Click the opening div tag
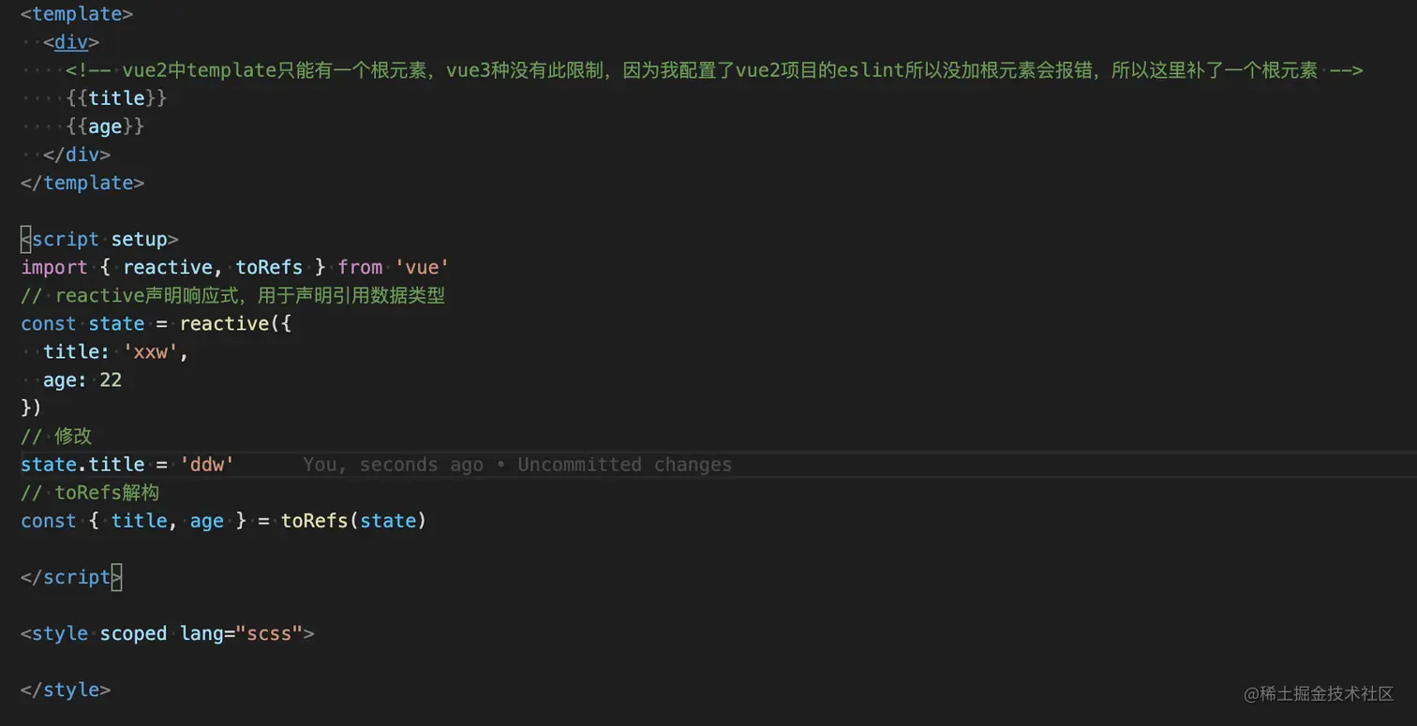Viewport: 1417px width, 726px height. pyautogui.click(x=70, y=42)
